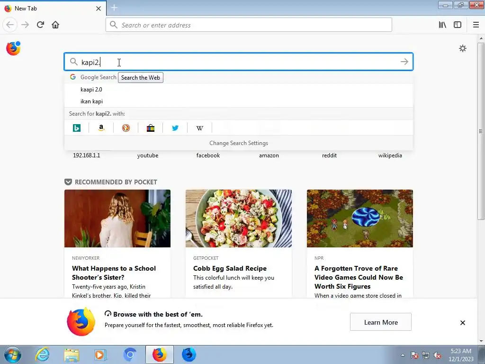Open the Action Center flag tray icon
This screenshot has height=364, width=485.
click(x=414, y=355)
